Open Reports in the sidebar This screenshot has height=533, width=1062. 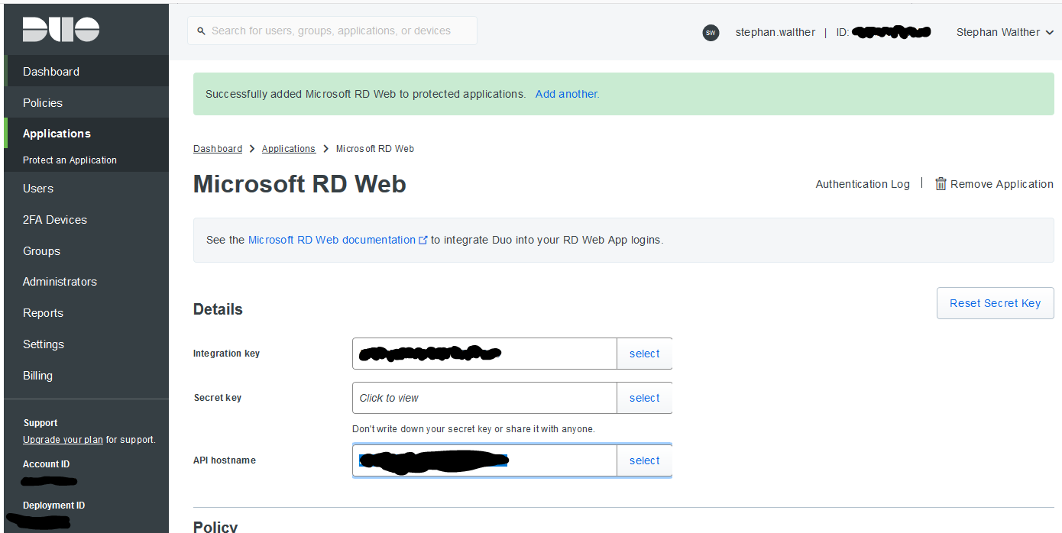[x=86, y=313]
